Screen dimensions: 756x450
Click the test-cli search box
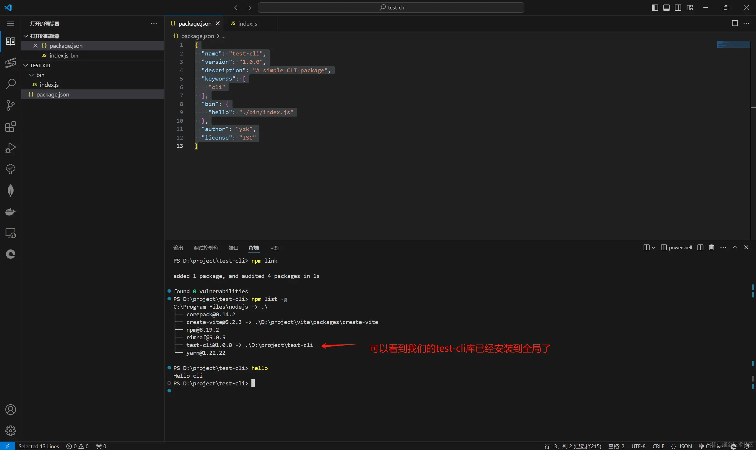[x=391, y=7]
